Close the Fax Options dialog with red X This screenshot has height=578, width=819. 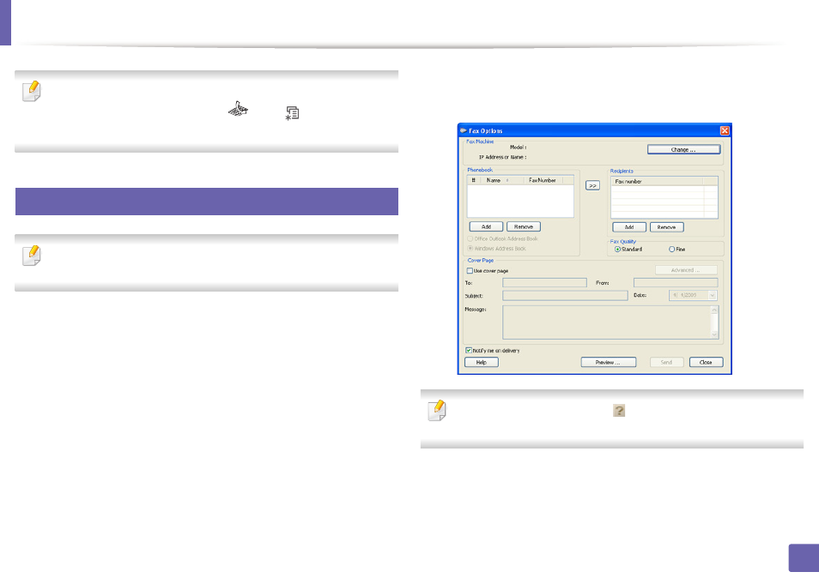click(x=725, y=130)
